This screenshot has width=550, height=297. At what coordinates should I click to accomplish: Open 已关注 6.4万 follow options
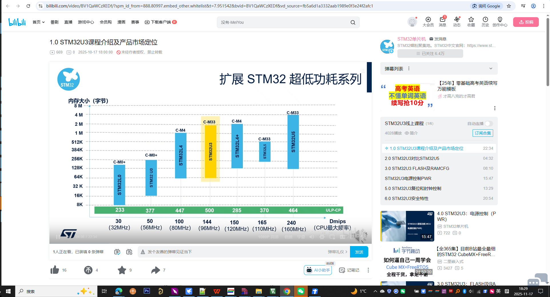(430, 54)
